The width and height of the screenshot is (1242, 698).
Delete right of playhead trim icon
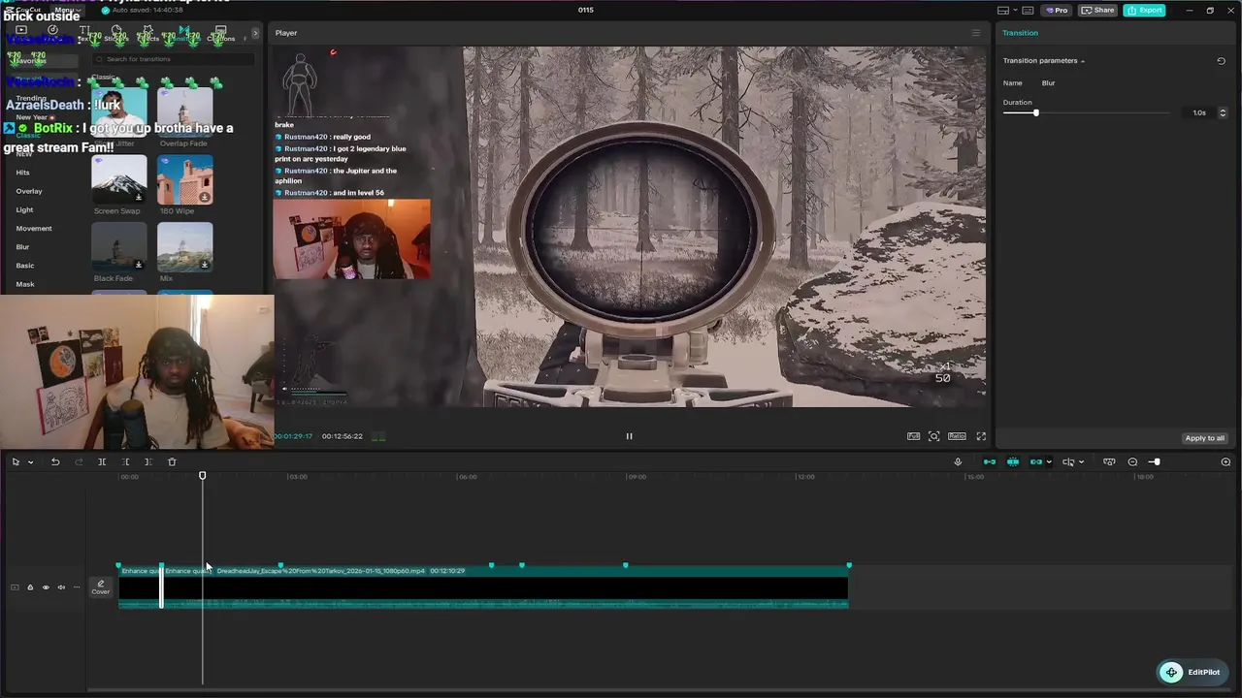(x=148, y=462)
